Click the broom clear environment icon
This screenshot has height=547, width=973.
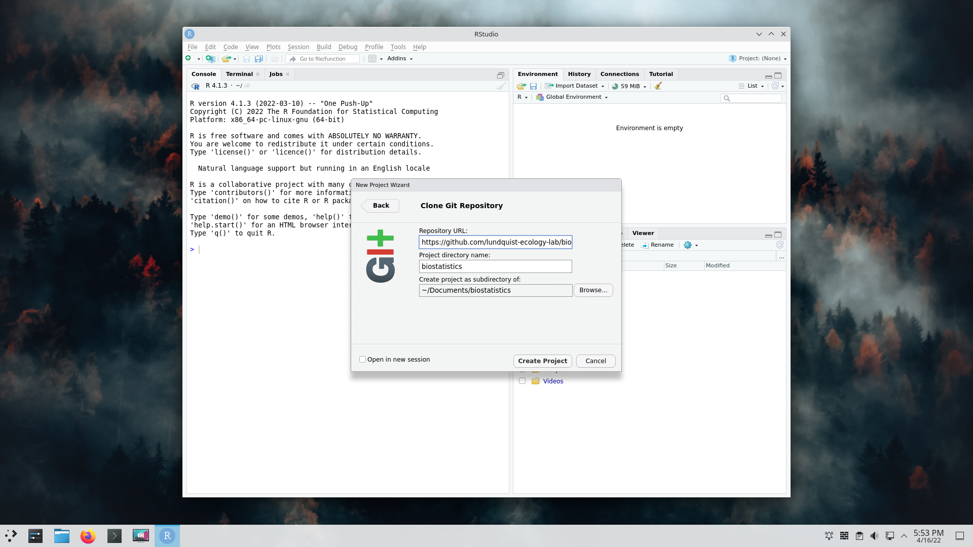coord(658,86)
